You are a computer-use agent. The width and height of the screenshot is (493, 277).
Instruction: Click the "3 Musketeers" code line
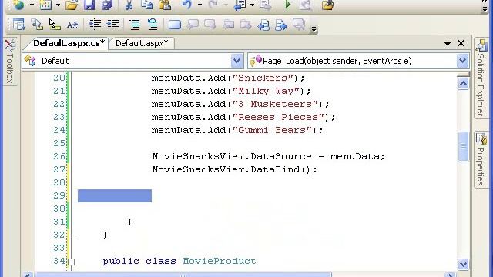click(x=240, y=104)
